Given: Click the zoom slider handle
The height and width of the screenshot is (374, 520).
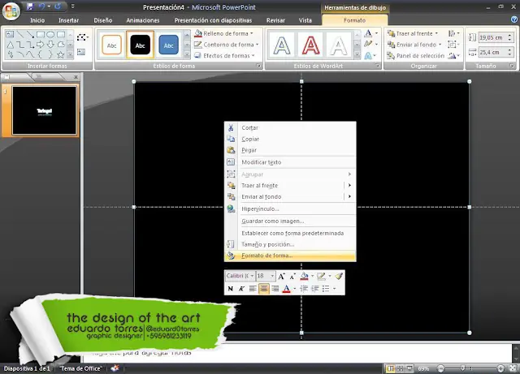Looking at the screenshot, I should click(x=463, y=368).
